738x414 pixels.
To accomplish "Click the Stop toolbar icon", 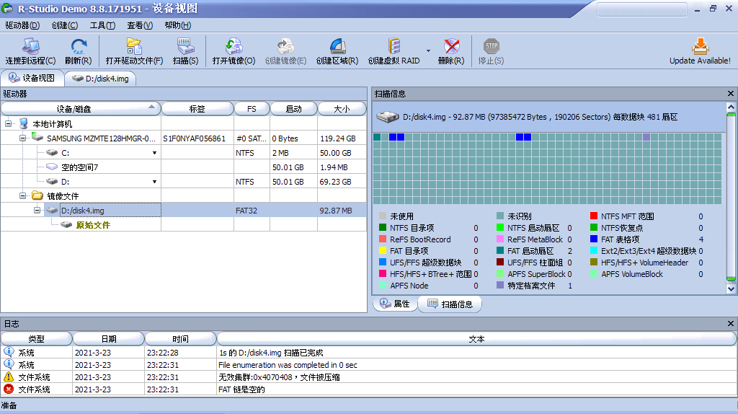I will click(x=491, y=46).
